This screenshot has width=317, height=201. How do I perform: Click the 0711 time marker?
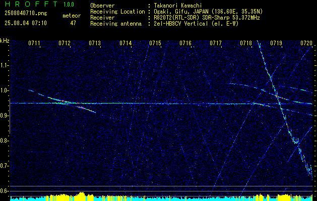[34, 43]
